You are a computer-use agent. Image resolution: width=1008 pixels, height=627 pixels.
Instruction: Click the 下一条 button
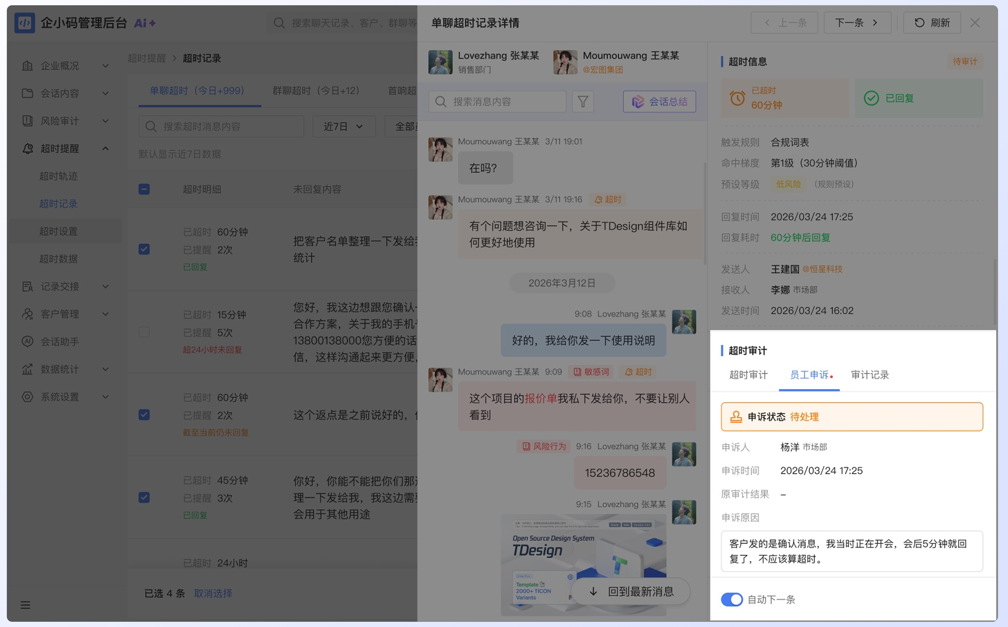[857, 23]
